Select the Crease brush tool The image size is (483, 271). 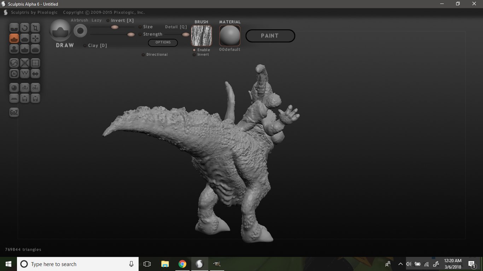pos(14,28)
